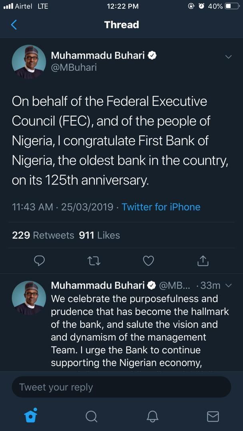Viewport: 243px width, 431px height.
Task: Expand the options chevron on the main tweet
Action: 229,56
